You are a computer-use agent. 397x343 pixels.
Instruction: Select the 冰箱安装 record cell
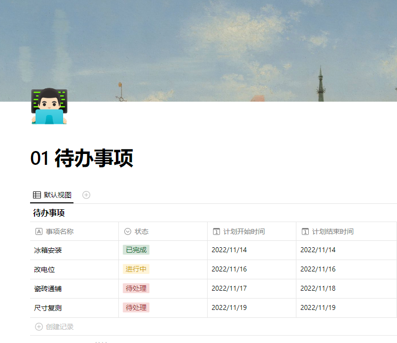[x=74, y=250]
